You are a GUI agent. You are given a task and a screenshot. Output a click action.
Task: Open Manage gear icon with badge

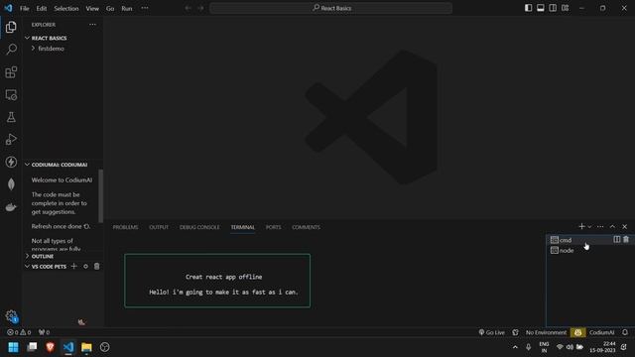(11, 316)
